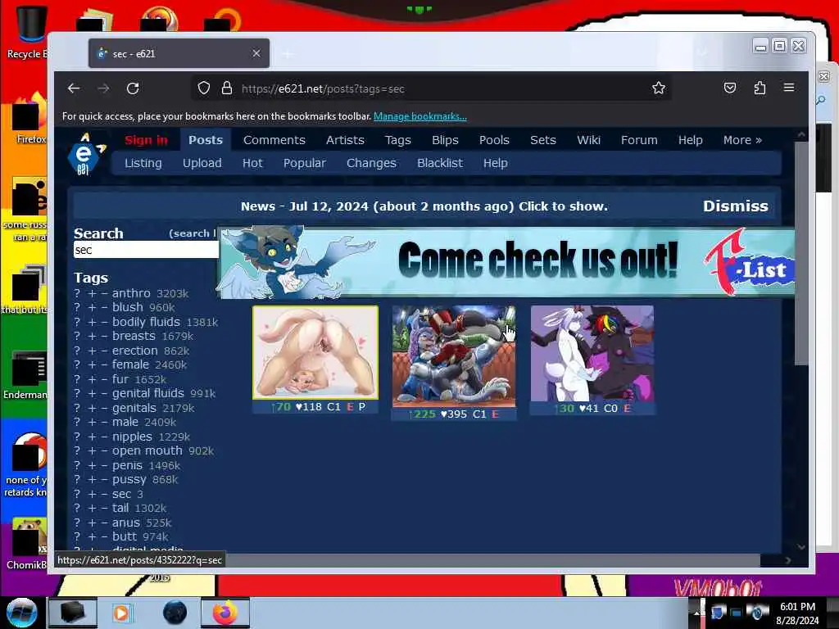The image size is (839, 629).
Task: Click the '+' include icon beside blush
Action: tap(92, 308)
